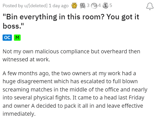Click the paragraph starting 'Not my own malicious'

[71, 55]
